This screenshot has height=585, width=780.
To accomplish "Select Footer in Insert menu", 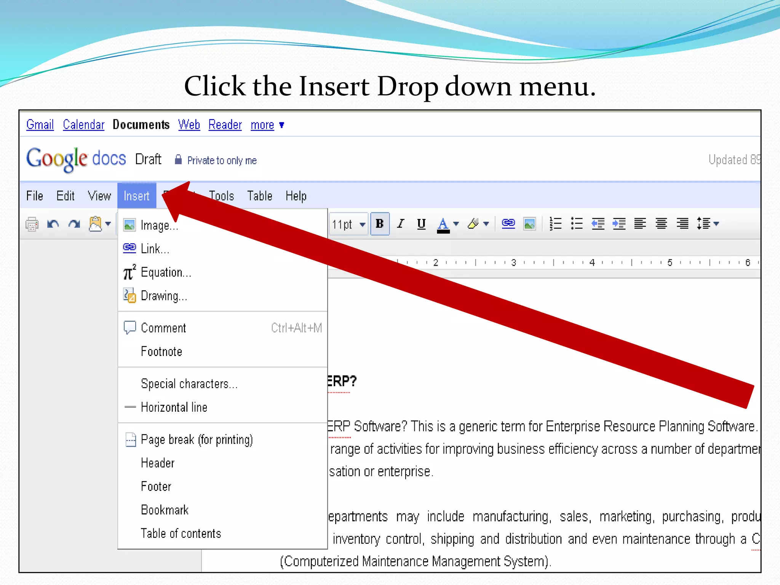I will [223, 486].
